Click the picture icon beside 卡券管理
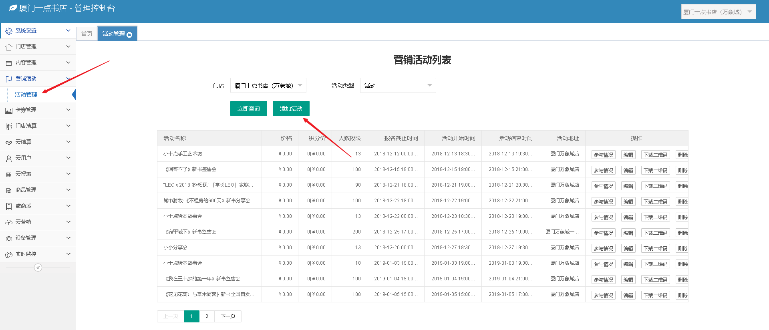Screen dimensions: 769x330 pyautogui.click(x=9, y=111)
